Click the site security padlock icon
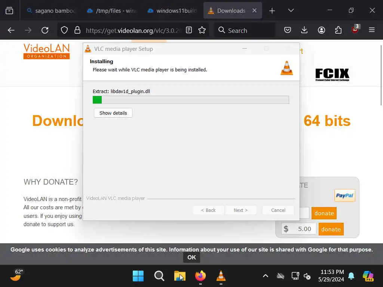Screen dimensions: 383x287 77,30
